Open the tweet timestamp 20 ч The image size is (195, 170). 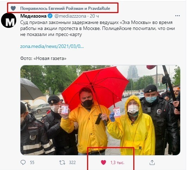click(x=94, y=16)
